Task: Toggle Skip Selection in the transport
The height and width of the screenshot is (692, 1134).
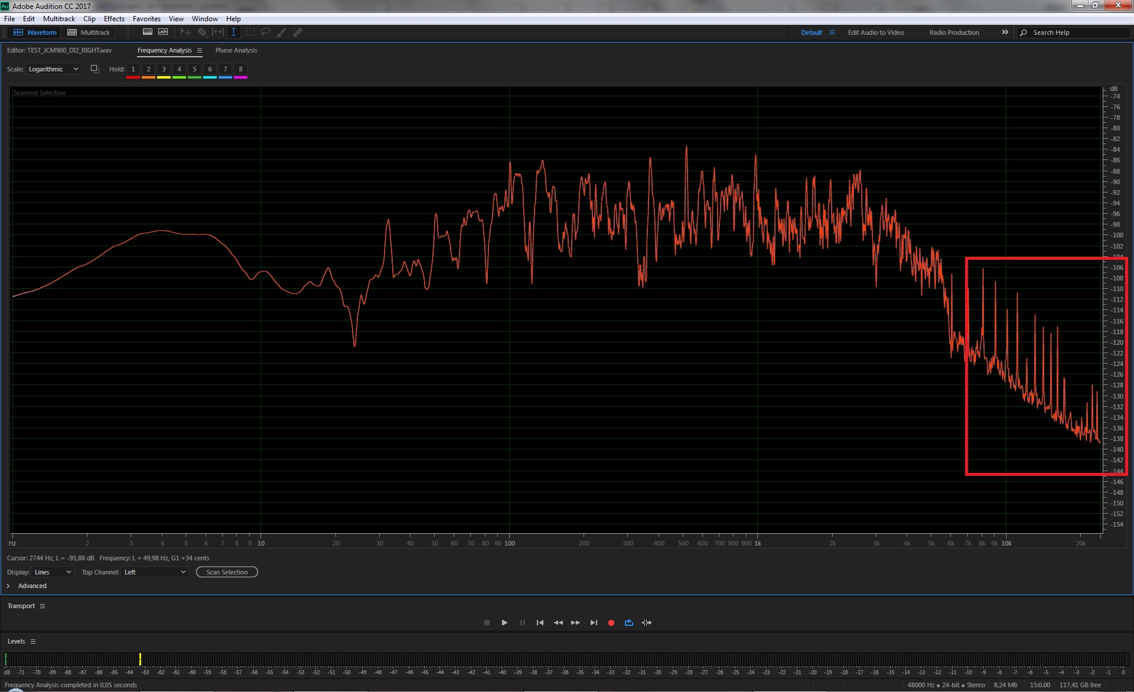Action: [x=647, y=622]
